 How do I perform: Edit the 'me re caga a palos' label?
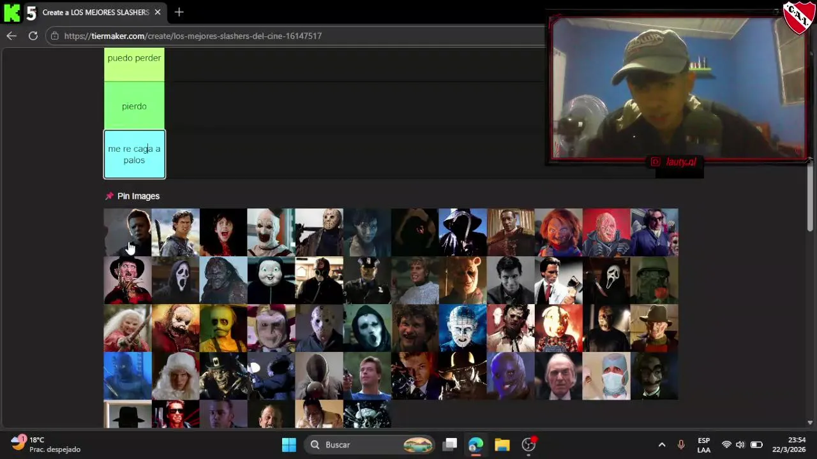coord(134,154)
